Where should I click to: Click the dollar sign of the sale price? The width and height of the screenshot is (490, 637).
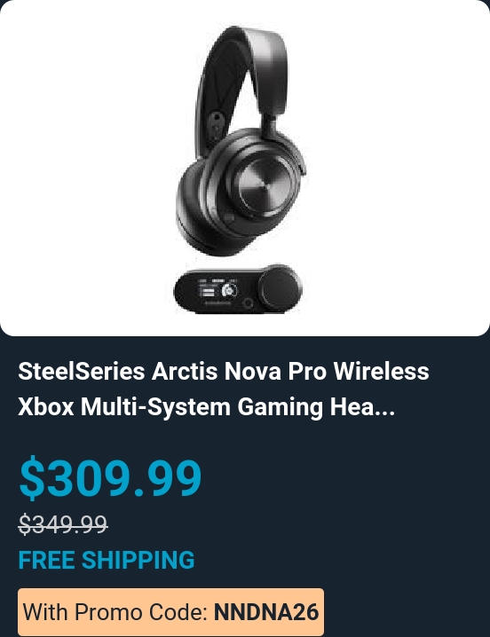tap(32, 477)
